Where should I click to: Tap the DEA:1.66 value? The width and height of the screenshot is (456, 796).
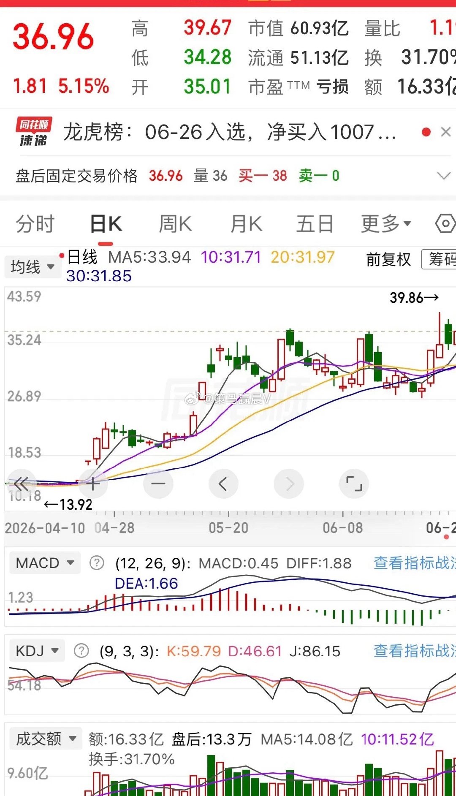(x=146, y=584)
